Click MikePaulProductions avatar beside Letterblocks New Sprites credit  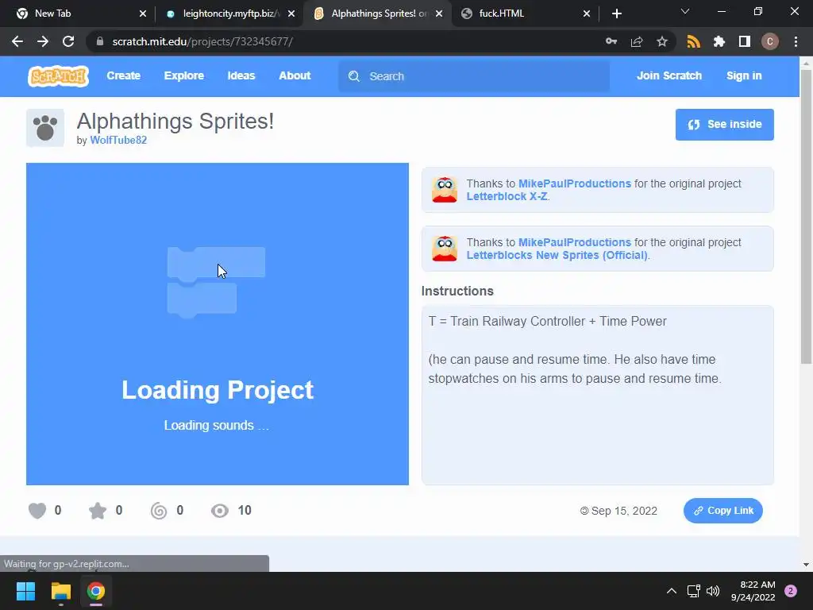click(x=445, y=249)
